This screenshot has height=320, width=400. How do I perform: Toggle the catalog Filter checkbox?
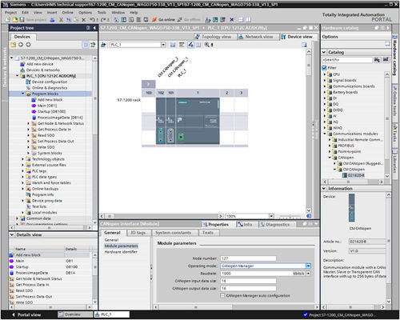pyautogui.click(x=325, y=68)
